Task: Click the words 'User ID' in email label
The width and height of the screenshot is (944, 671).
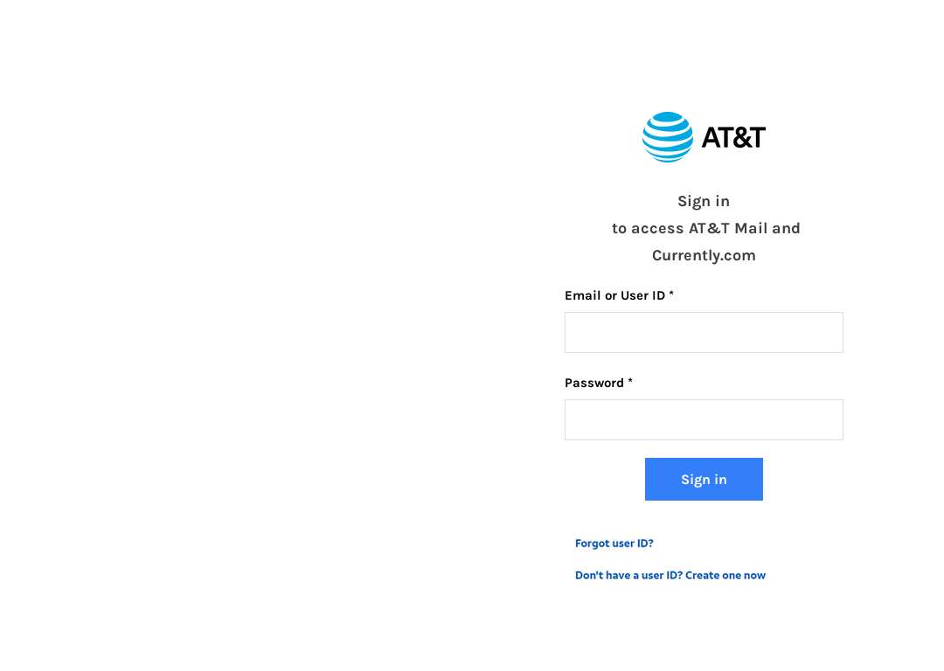Action: tap(643, 295)
